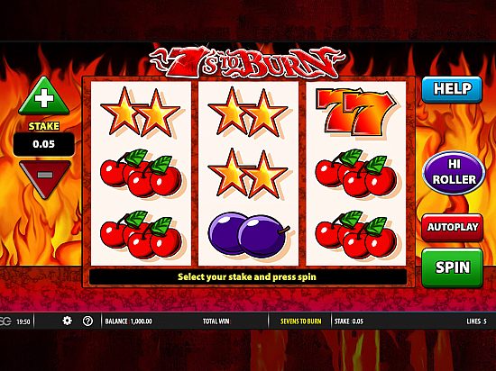Click bottom cherries on third reel
The width and height of the screenshot is (496, 371).
click(x=356, y=234)
